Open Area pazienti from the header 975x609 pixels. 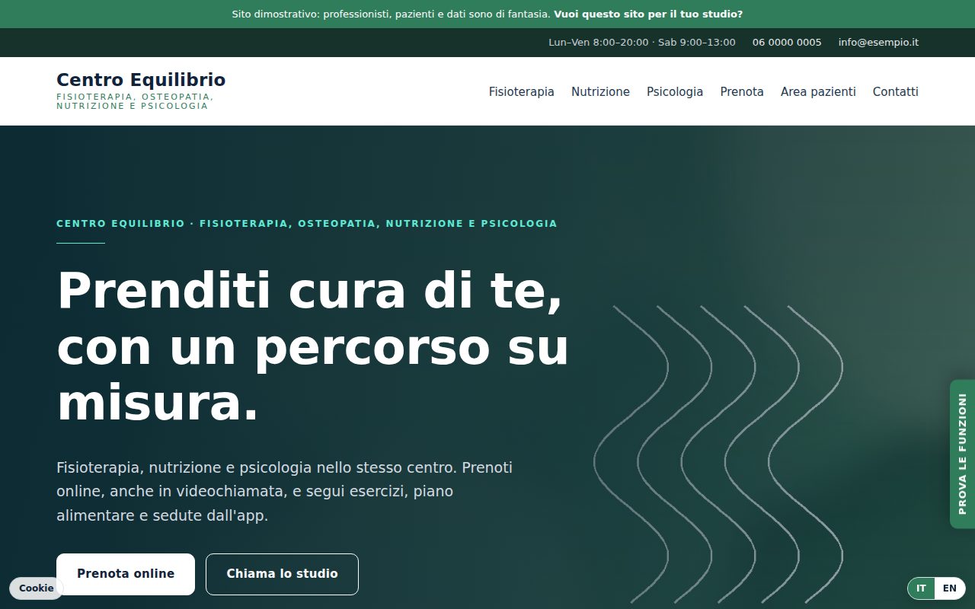[818, 91]
